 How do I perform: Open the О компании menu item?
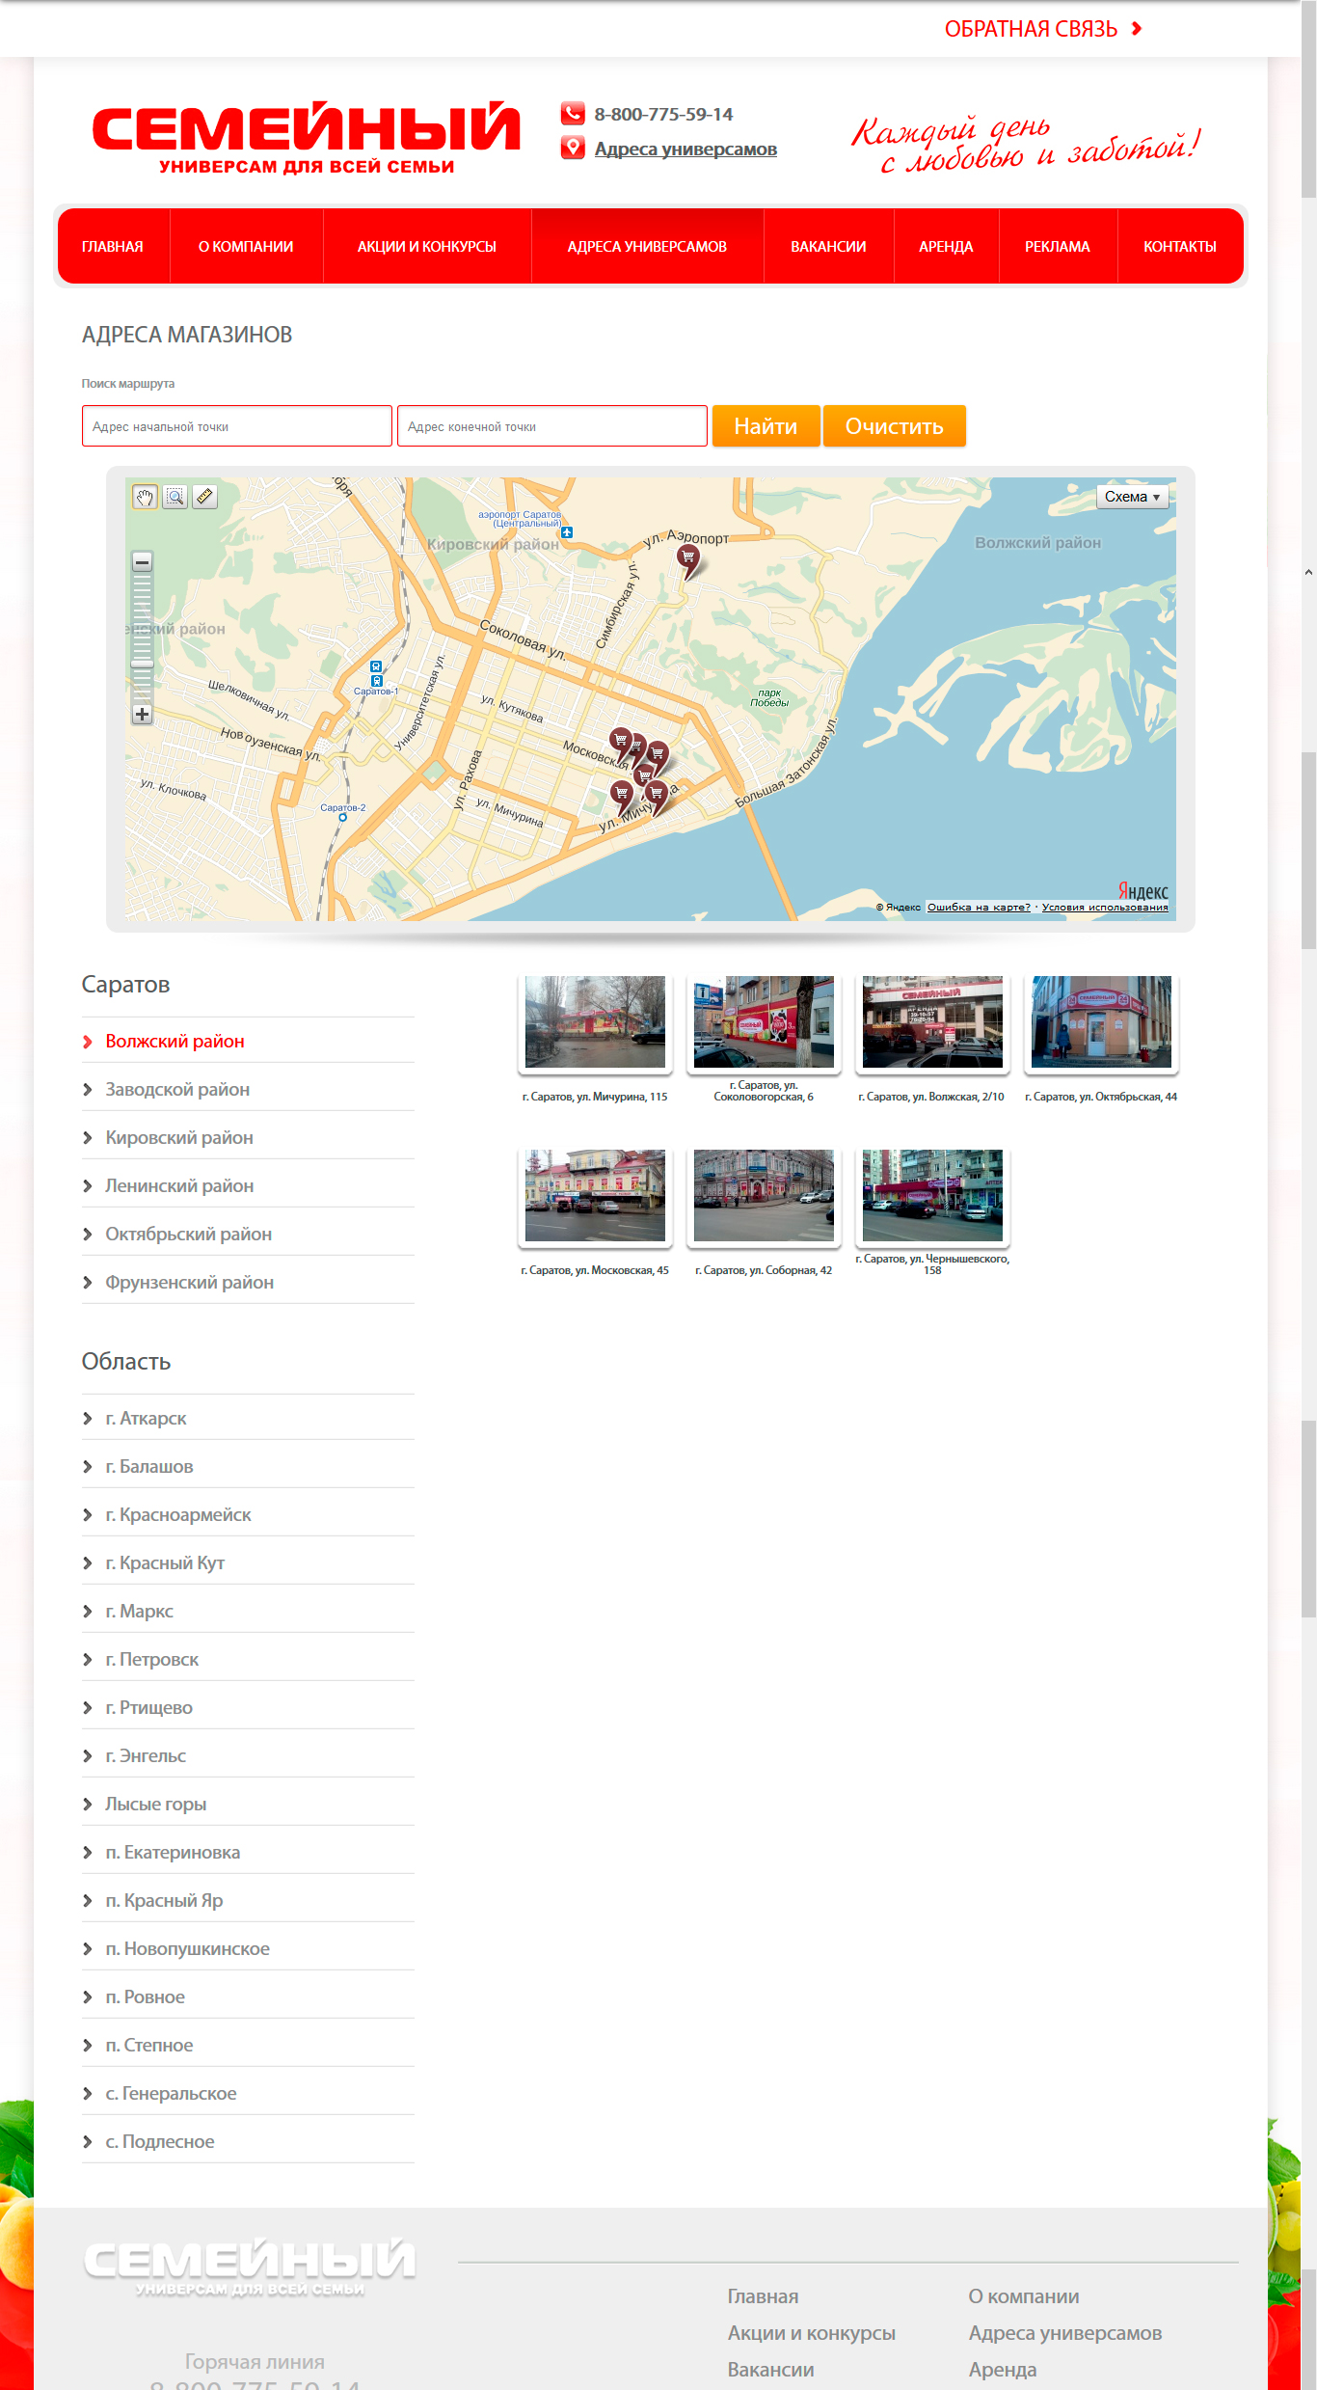coord(246,247)
